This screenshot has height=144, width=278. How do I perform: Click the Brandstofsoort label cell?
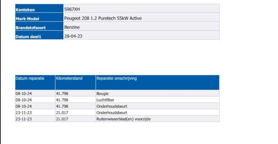[x=30, y=28]
